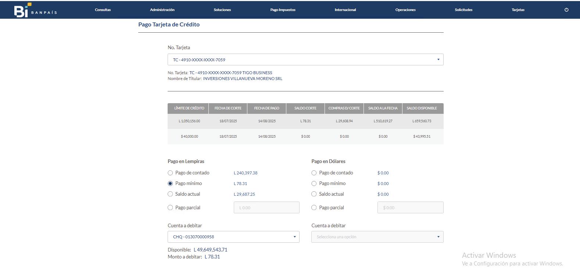Screen dimensions: 580x275
Task: Click the SALDO CORTE column header
Action: (x=305, y=108)
